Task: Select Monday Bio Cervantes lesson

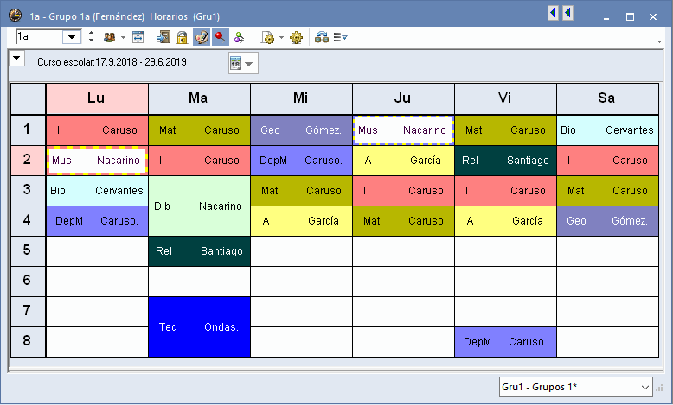Action: click(x=97, y=191)
